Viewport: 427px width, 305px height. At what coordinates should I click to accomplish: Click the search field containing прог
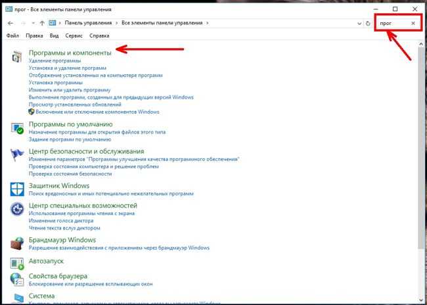pos(393,24)
